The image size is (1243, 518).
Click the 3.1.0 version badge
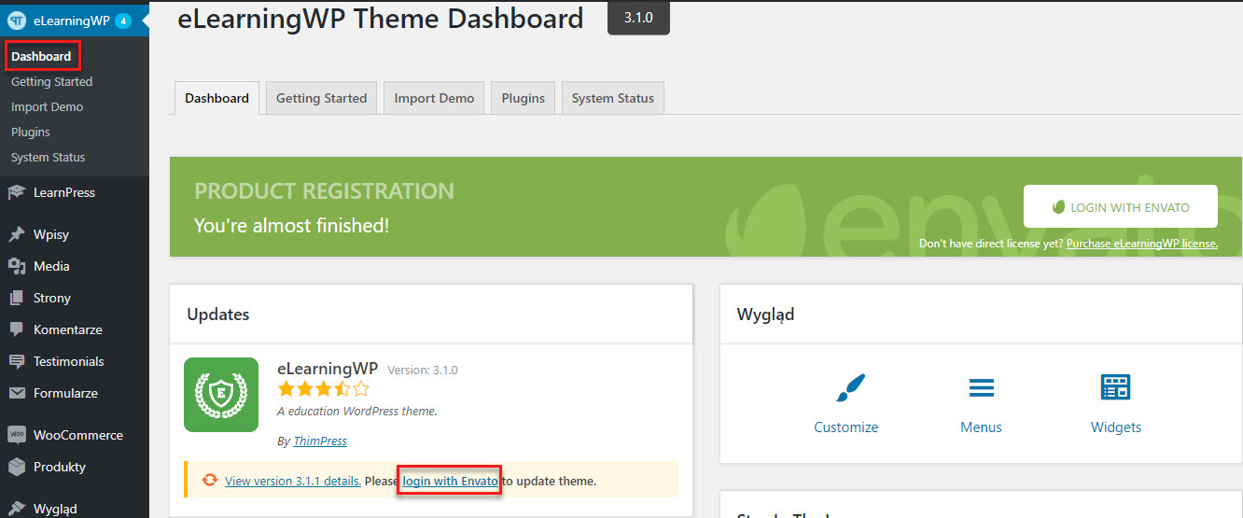coord(638,18)
